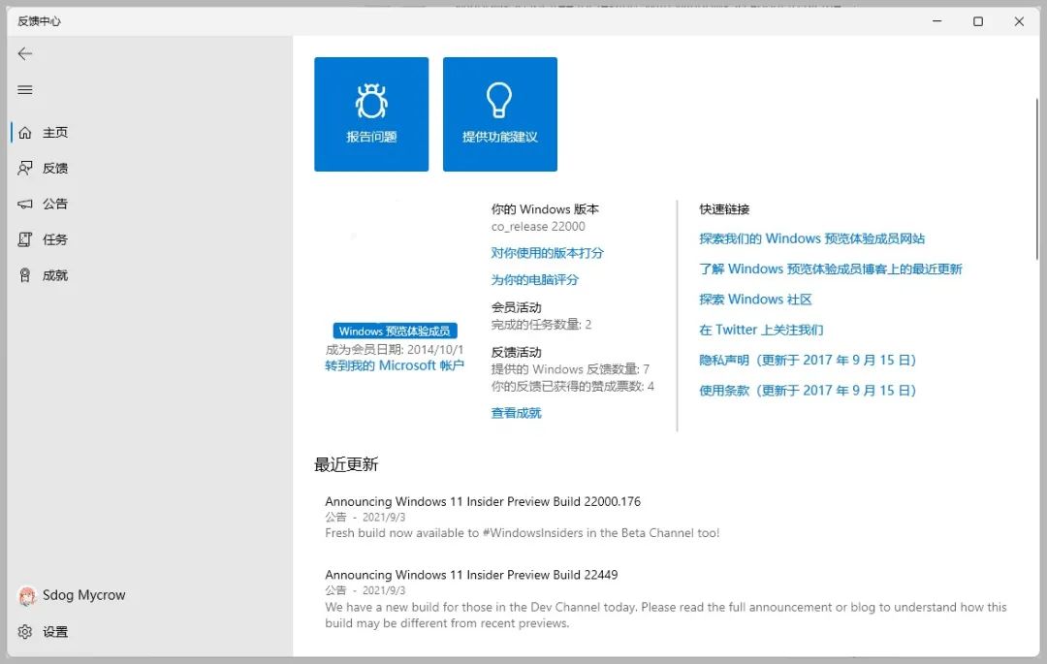This screenshot has height=664, width=1047.
Task: Click the 提供功能建议 tile label
Action: tap(499, 137)
